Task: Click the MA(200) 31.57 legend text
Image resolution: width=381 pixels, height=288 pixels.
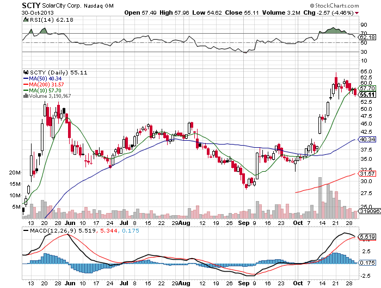Action: (x=46, y=84)
